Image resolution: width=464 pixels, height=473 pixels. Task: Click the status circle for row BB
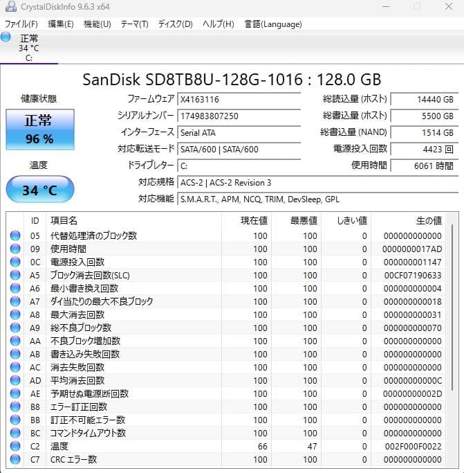click(x=15, y=420)
